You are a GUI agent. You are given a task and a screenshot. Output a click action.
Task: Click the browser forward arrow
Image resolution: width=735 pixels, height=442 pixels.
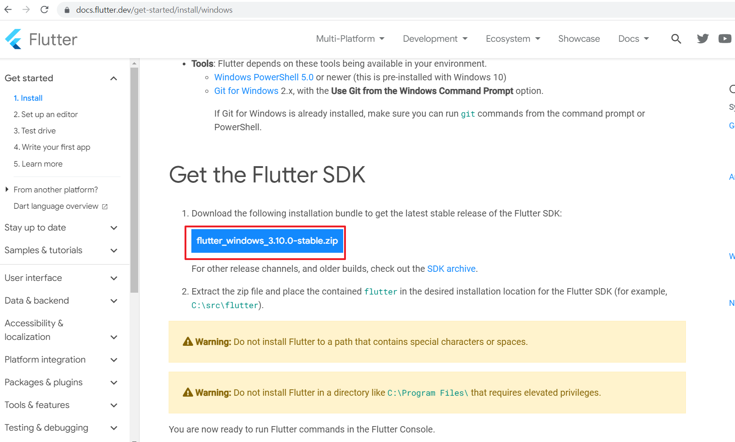point(26,10)
